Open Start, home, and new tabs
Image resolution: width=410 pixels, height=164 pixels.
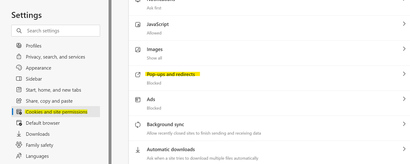click(53, 90)
